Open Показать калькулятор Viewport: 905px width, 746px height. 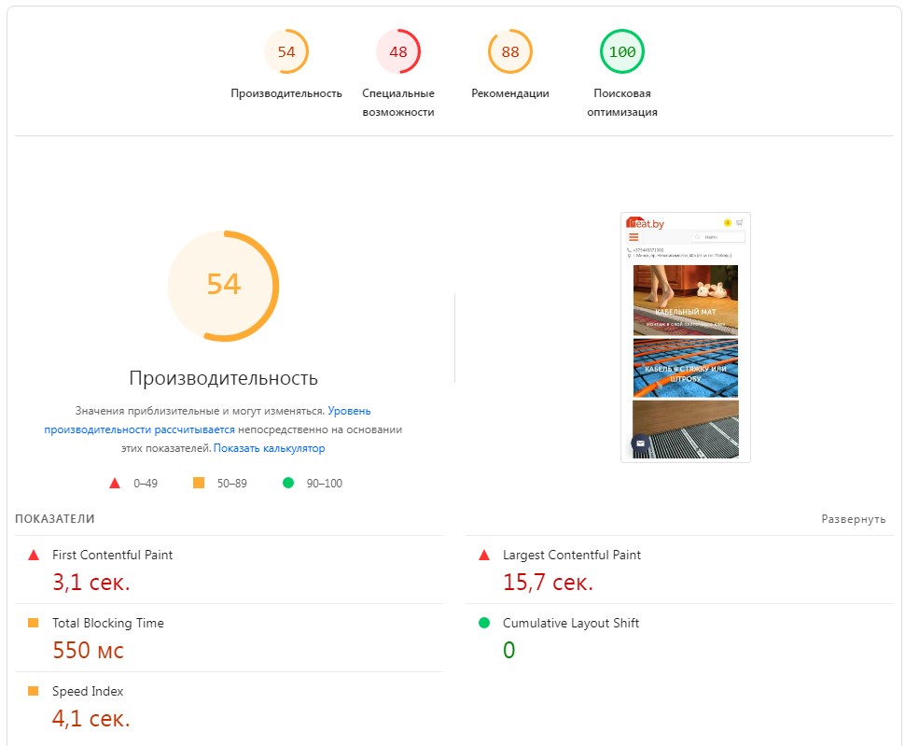coord(271,448)
